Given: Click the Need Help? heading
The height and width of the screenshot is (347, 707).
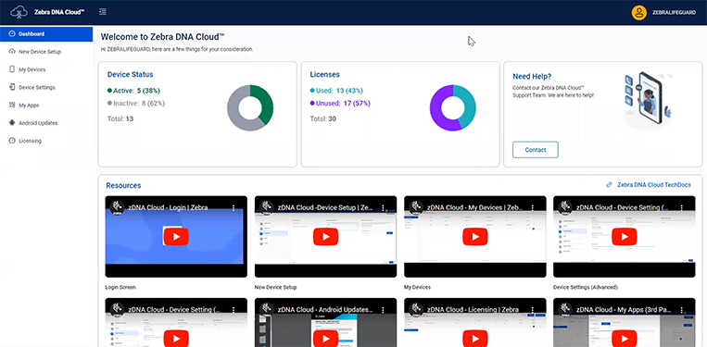Looking at the screenshot, I should pyautogui.click(x=532, y=77).
